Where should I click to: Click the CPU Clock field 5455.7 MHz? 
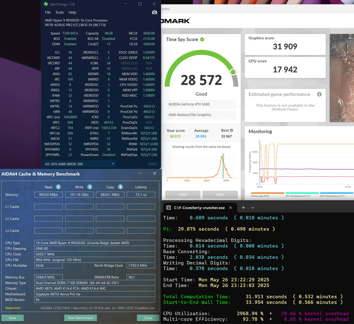tap(95, 254)
